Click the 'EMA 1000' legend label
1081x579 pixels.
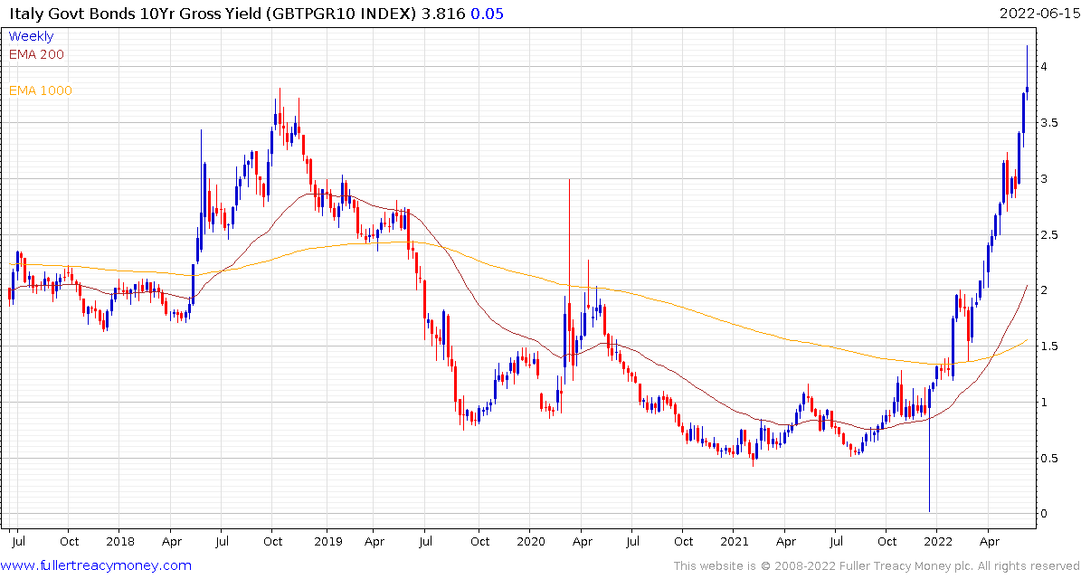tap(40, 90)
